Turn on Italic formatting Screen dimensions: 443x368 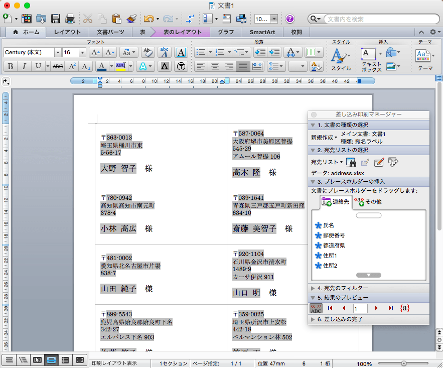tap(24, 66)
